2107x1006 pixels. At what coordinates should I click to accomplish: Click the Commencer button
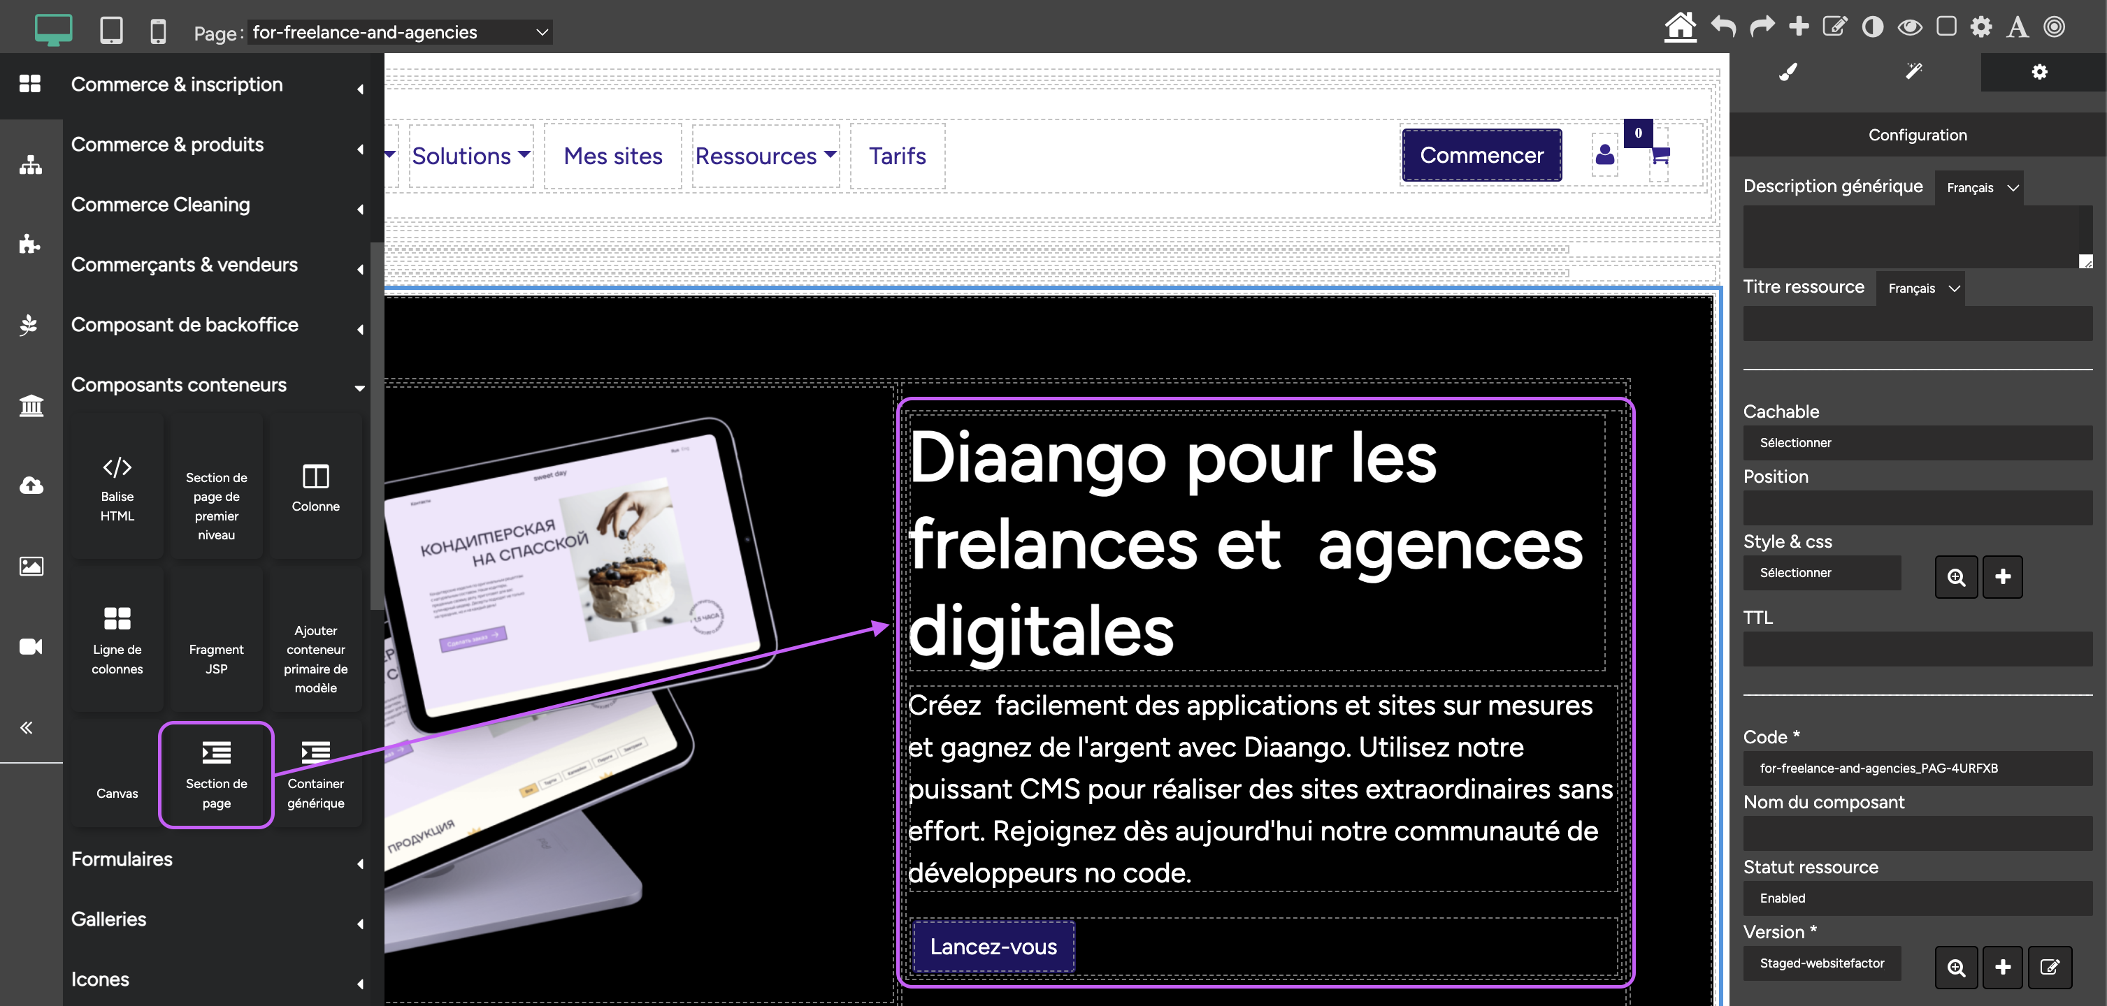point(1481,155)
